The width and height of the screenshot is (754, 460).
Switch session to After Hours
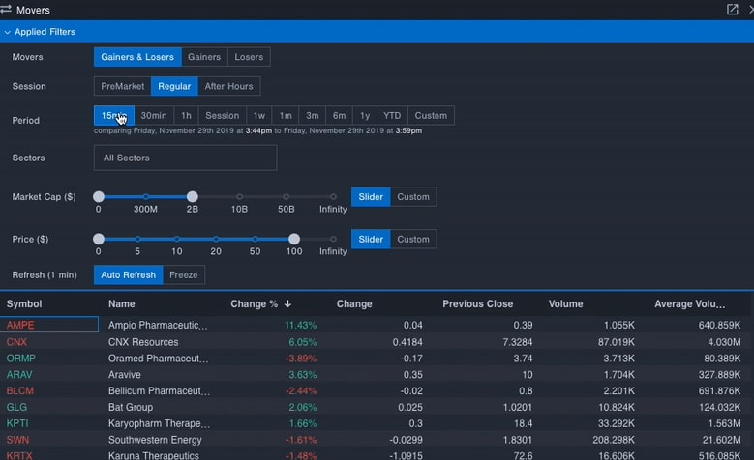click(x=228, y=86)
